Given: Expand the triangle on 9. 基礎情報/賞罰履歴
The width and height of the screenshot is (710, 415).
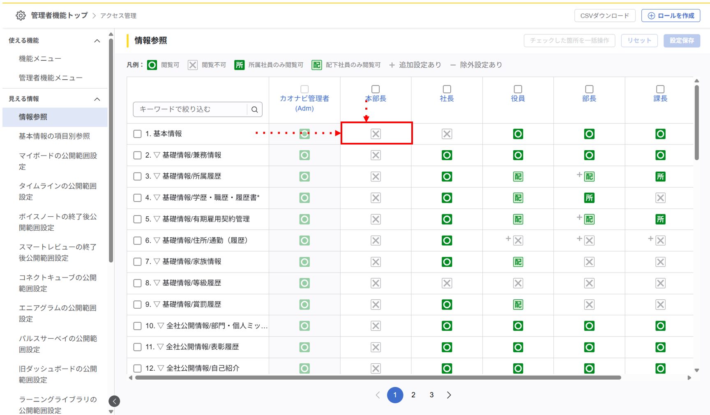Looking at the screenshot, I should [x=157, y=305].
